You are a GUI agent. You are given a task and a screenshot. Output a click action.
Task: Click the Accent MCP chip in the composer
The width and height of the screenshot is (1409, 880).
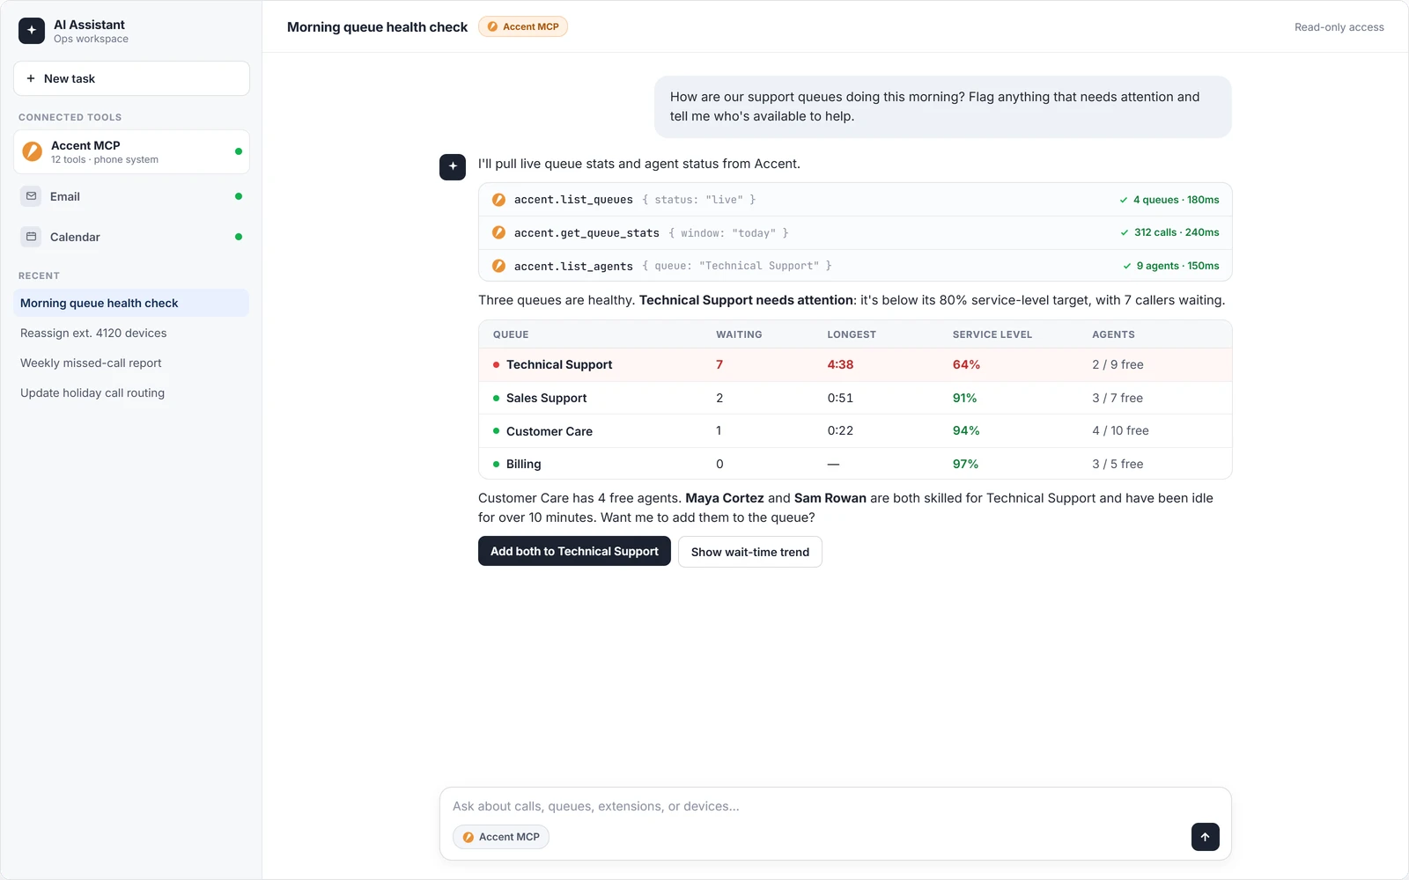(x=501, y=837)
